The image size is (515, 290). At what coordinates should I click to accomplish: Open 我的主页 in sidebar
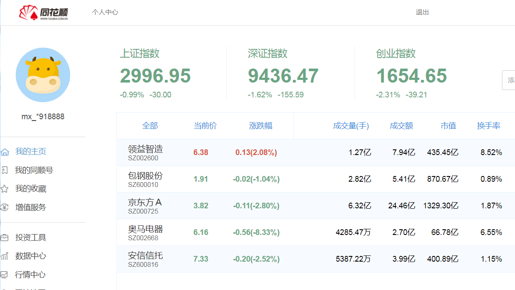31,151
